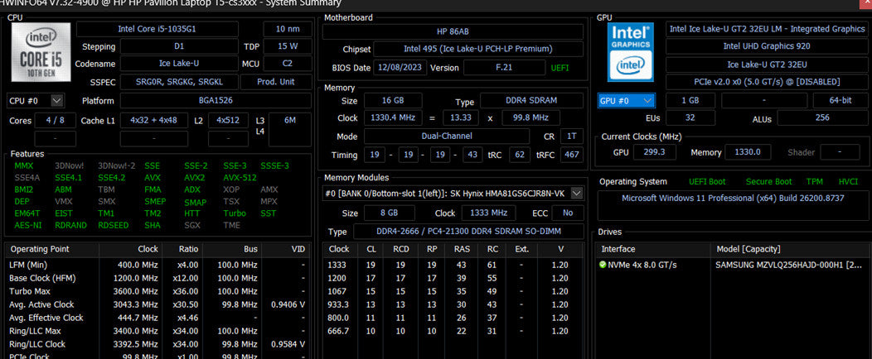The width and height of the screenshot is (872, 359).
Task: Click the Platform value BGA1526
Action: [216, 101]
